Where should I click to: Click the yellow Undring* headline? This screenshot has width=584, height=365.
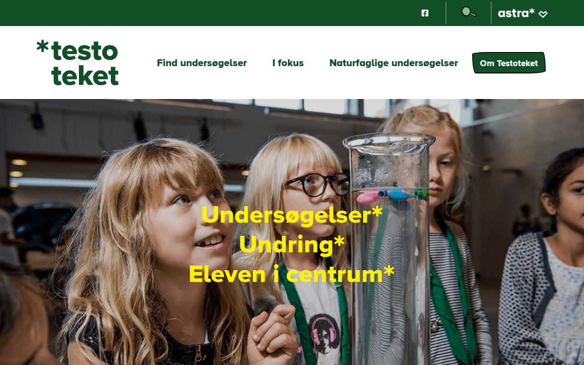292,245
